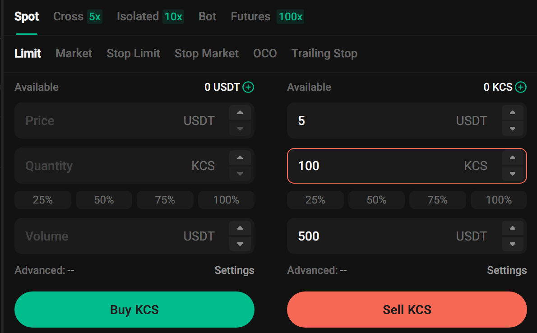Select the Stop Limit order tab
This screenshot has height=333, width=537.
[133, 53]
